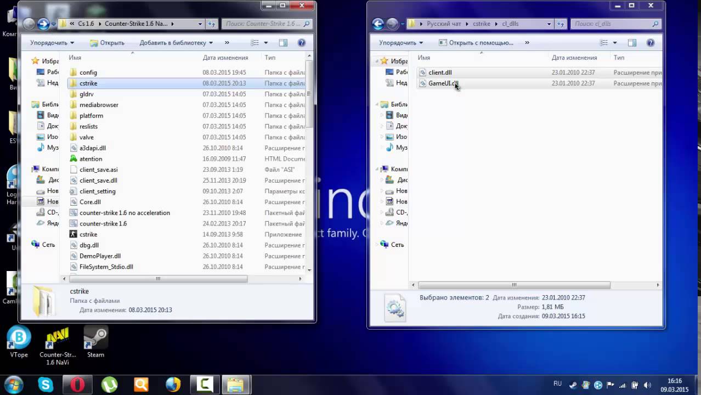Open Сеть in cl_dlls navigation pane
Image resolution: width=701 pixels, height=395 pixels.
tap(397, 245)
